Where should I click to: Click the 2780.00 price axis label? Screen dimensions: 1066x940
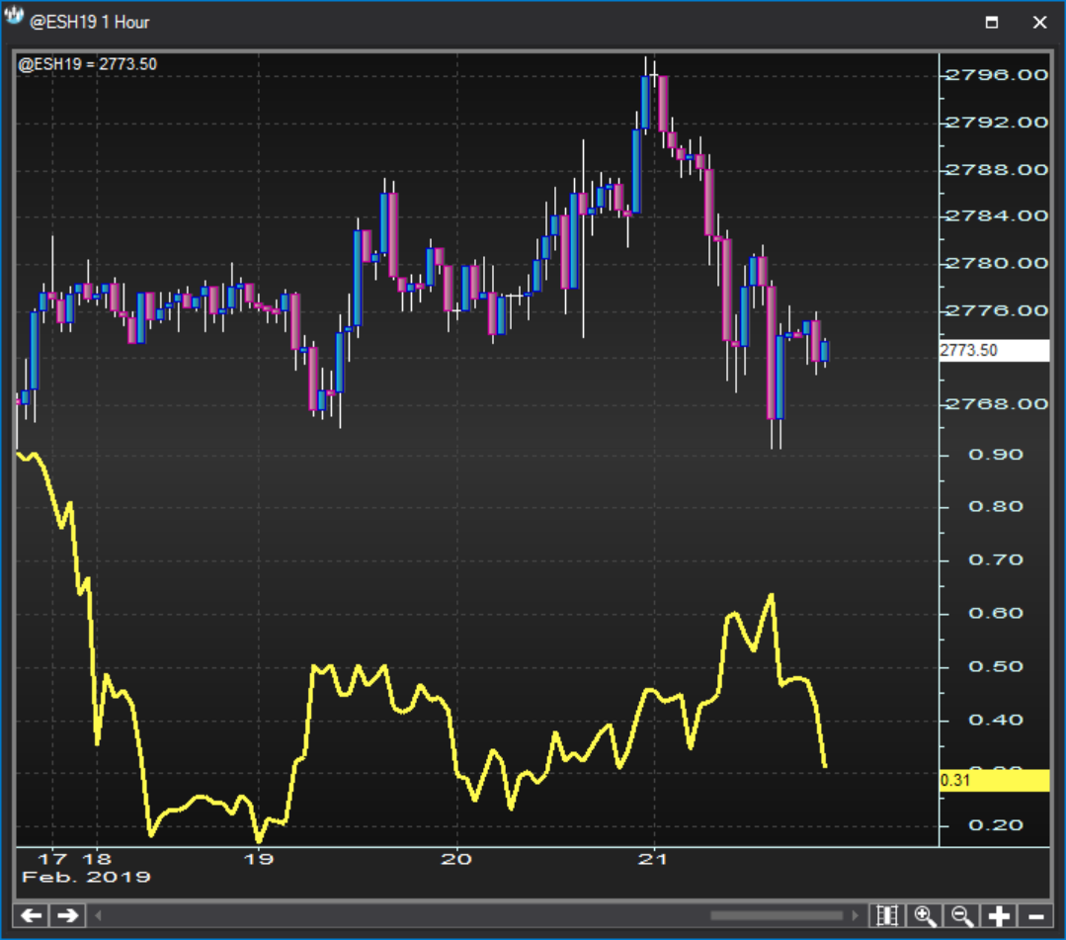click(997, 263)
